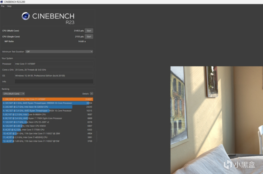Start the CPU Multi Core test

[89, 31]
